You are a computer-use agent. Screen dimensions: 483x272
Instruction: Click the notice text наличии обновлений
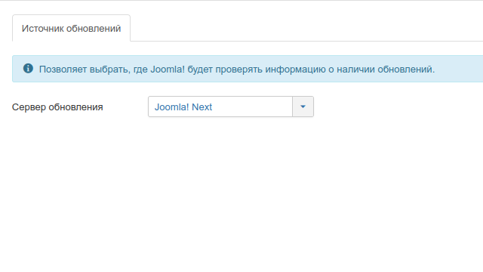386,69
